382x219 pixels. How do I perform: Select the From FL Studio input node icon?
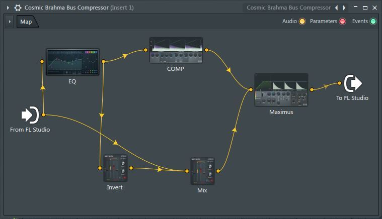tap(30, 115)
